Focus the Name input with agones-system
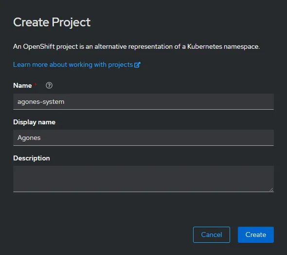The width and height of the screenshot is (287, 255). tap(143, 101)
